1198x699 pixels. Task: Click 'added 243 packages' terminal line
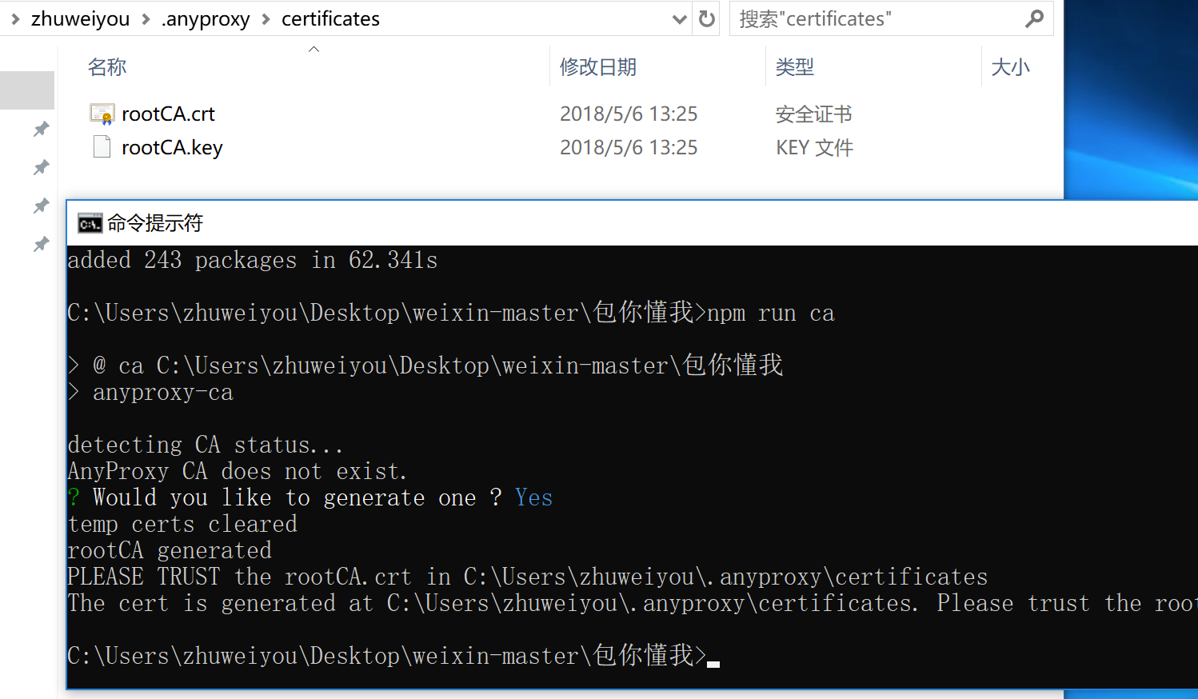point(253,260)
